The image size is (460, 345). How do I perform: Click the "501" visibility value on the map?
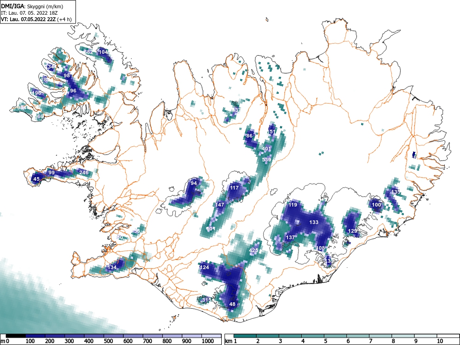pyautogui.click(x=211, y=229)
